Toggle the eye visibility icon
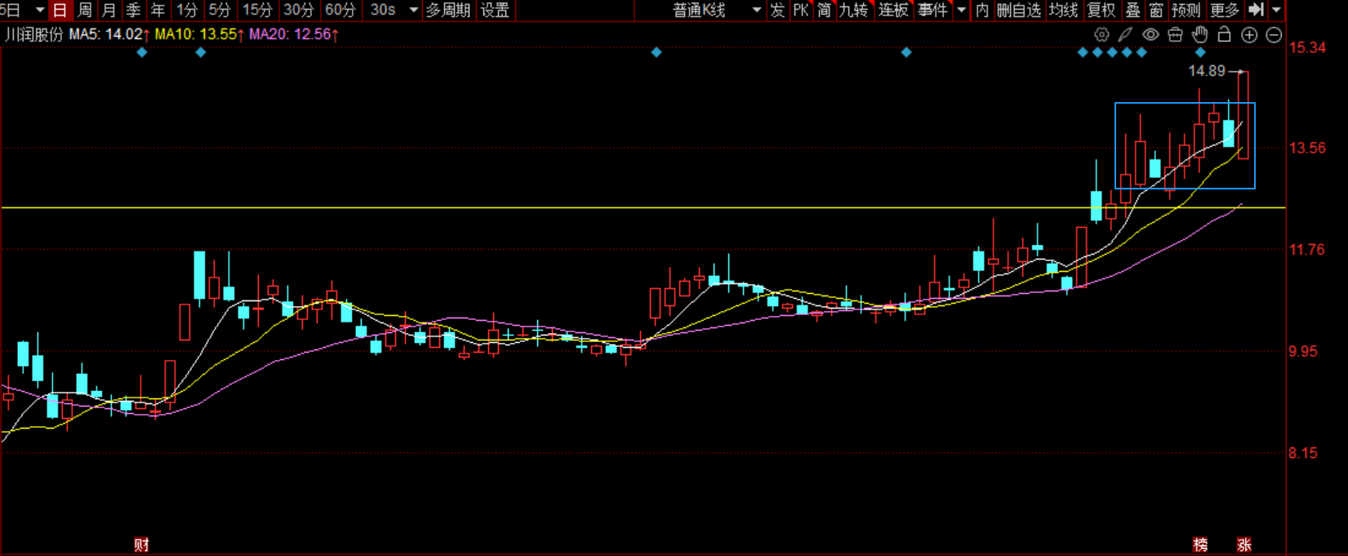1348x556 pixels. [x=1150, y=34]
